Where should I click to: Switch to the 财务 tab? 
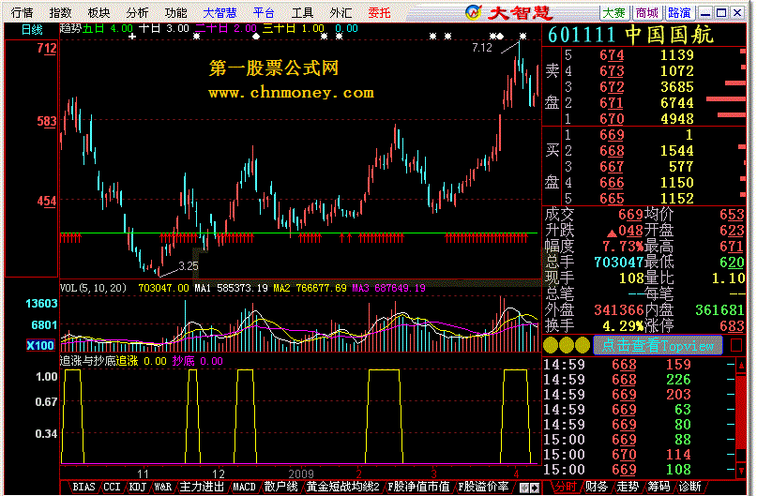(597, 487)
